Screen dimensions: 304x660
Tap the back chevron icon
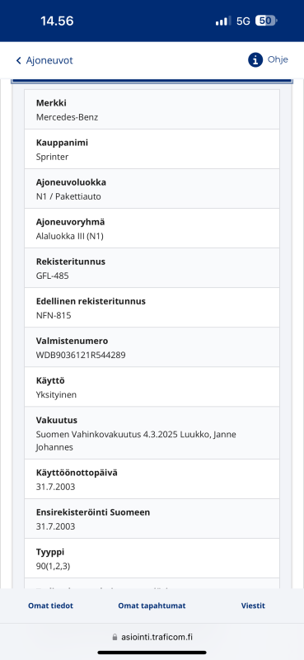pos(18,60)
